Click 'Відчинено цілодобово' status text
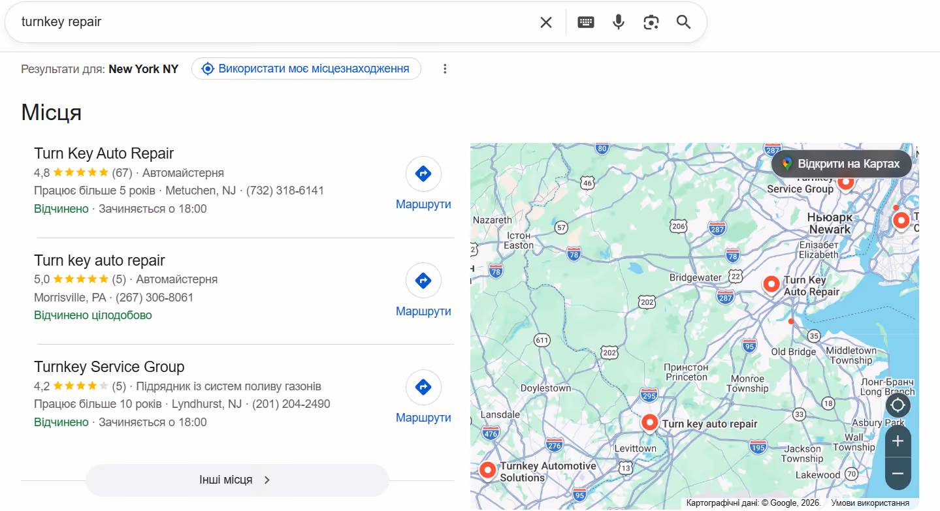The width and height of the screenshot is (940, 511). point(93,315)
